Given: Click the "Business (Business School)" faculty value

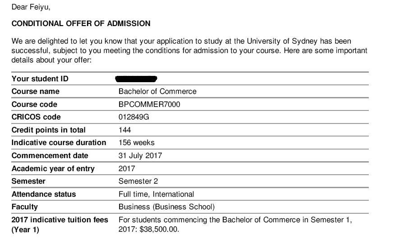Looking at the screenshot, I should click(x=166, y=207).
